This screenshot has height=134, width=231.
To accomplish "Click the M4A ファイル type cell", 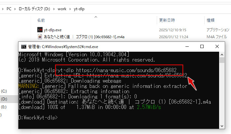I will [x=217, y=37].
